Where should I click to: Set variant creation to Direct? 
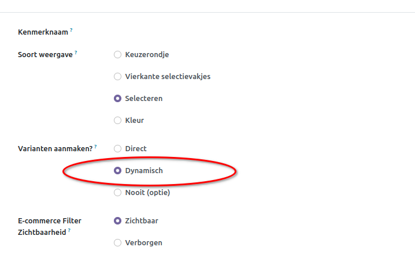click(x=117, y=149)
